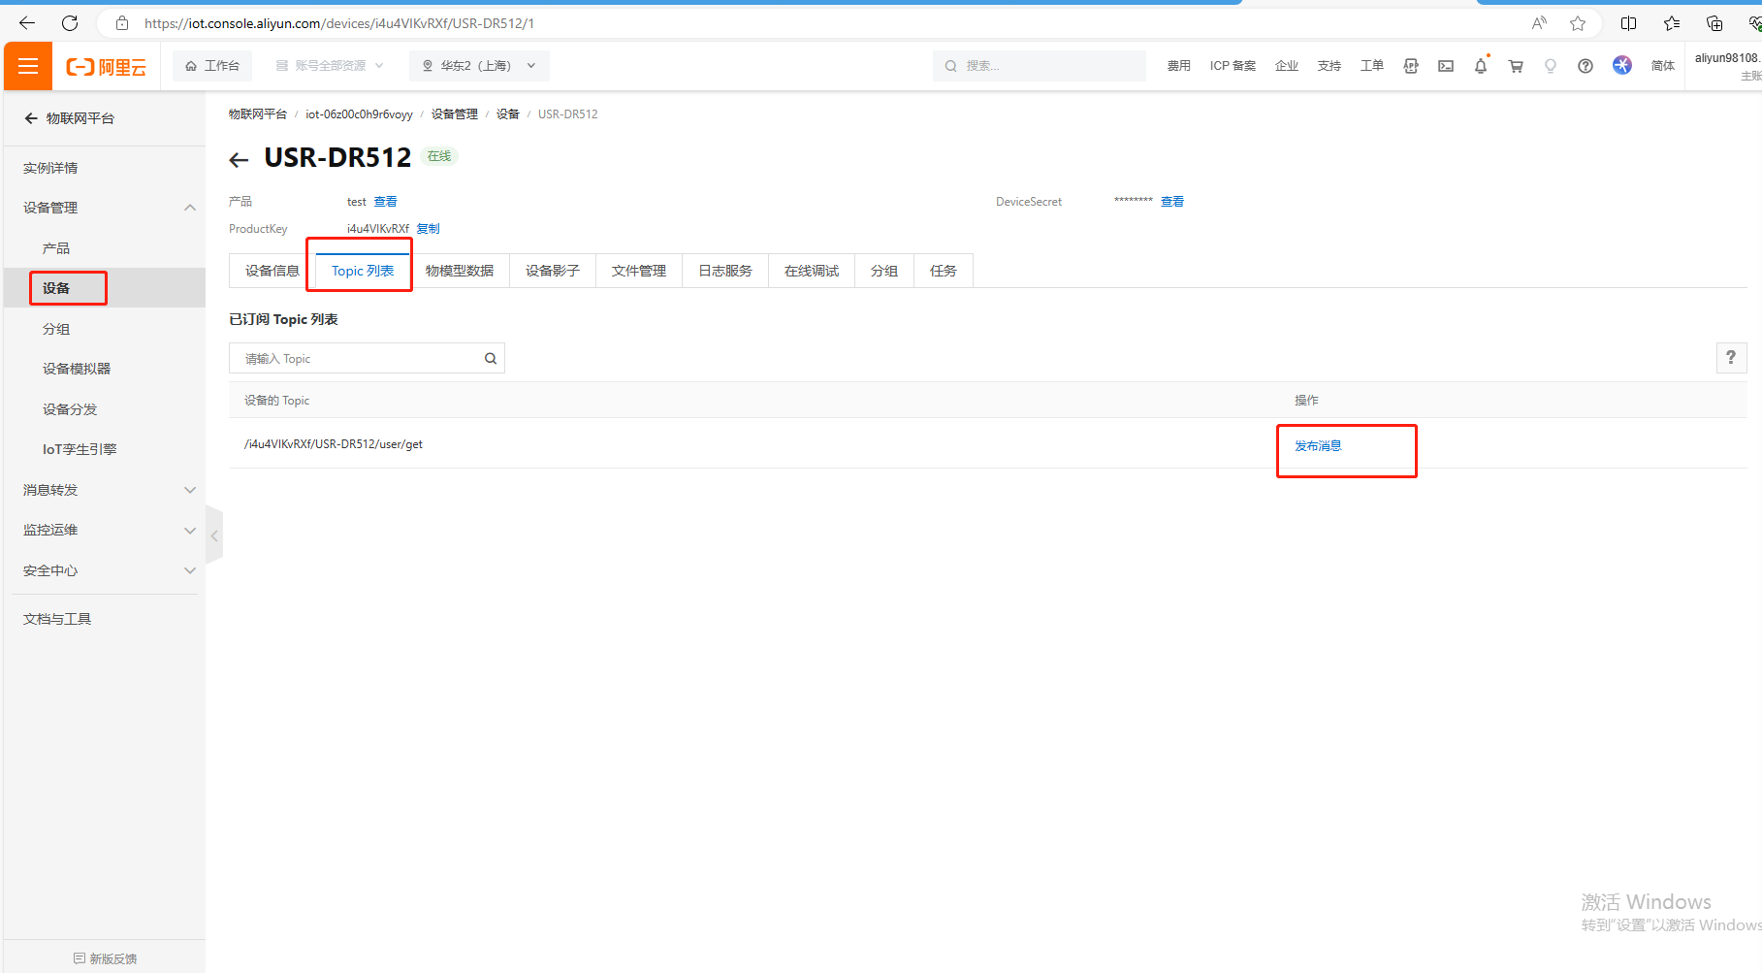Click the lightbulb icon in top bar

pos(1550,66)
